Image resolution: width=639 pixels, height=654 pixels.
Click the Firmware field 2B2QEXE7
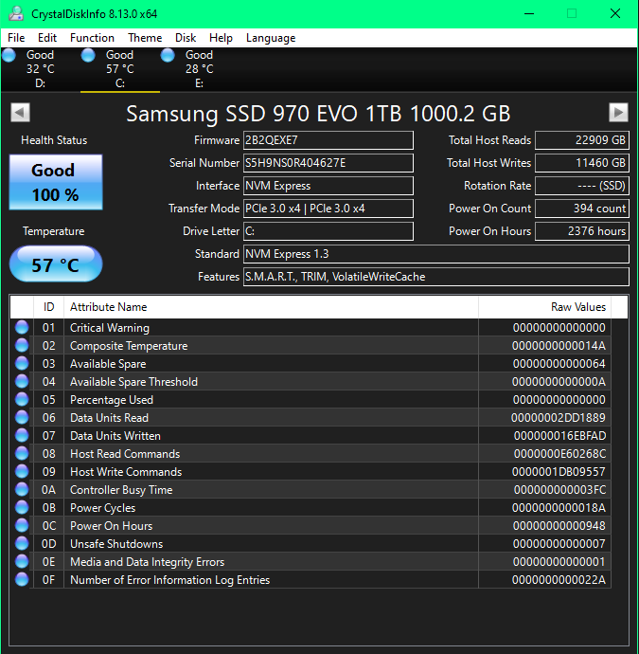pos(328,140)
